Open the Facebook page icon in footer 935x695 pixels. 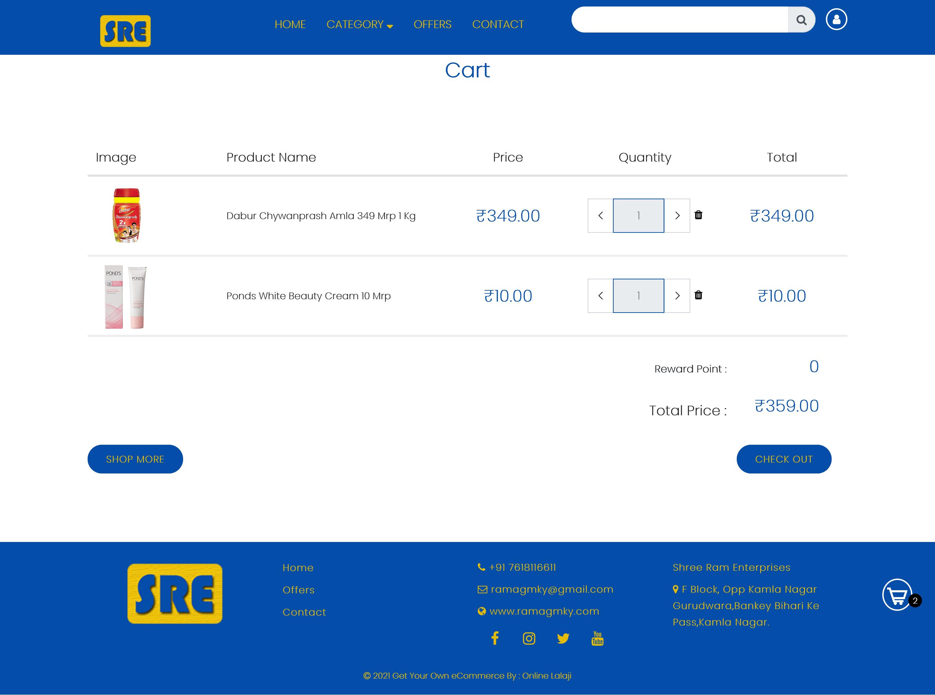click(x=495, y=638)
